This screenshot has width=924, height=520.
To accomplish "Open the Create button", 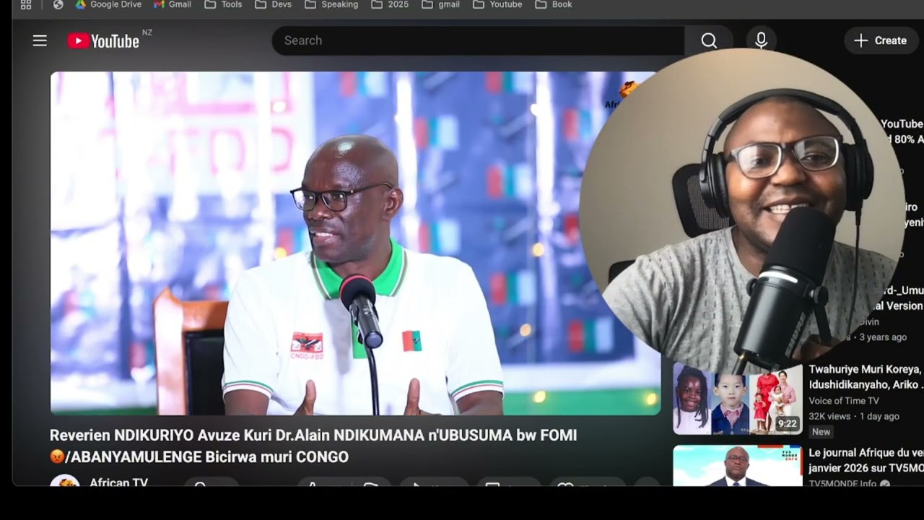I will [x=881, y=40].
